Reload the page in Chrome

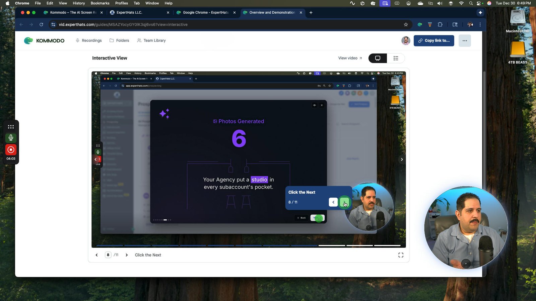point(41,24)
